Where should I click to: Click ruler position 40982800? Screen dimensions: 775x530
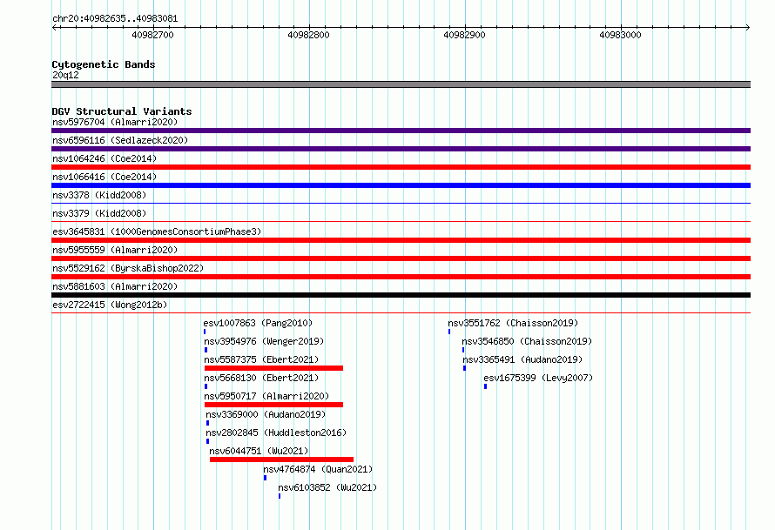308,35
